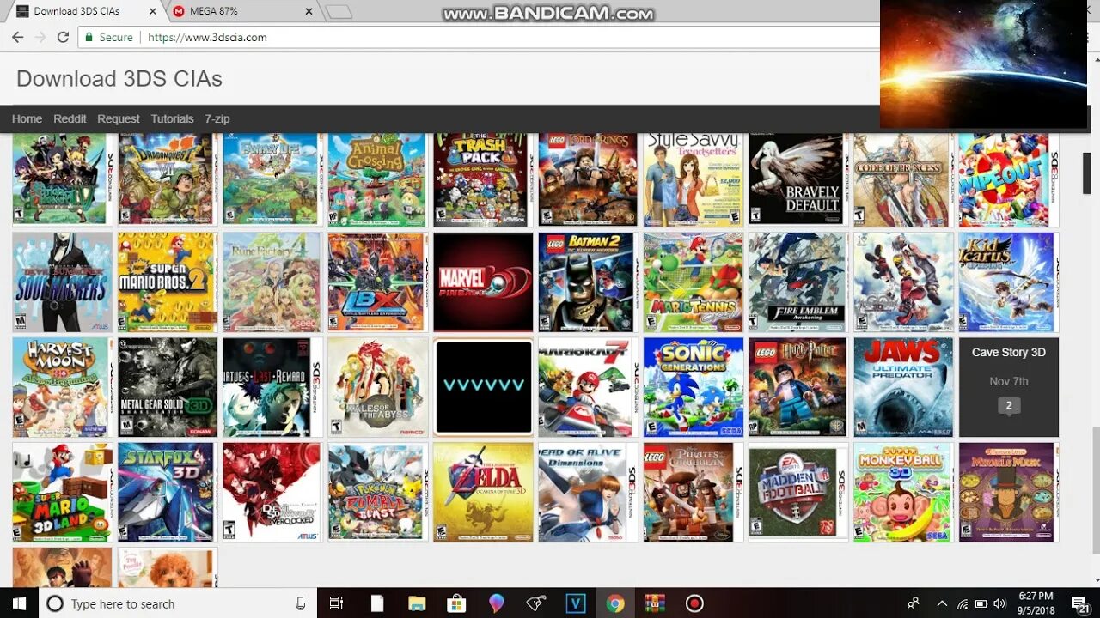Click the green Secure padlock indicator
Screen dimensions: 1100x618
tap(108, 37)
